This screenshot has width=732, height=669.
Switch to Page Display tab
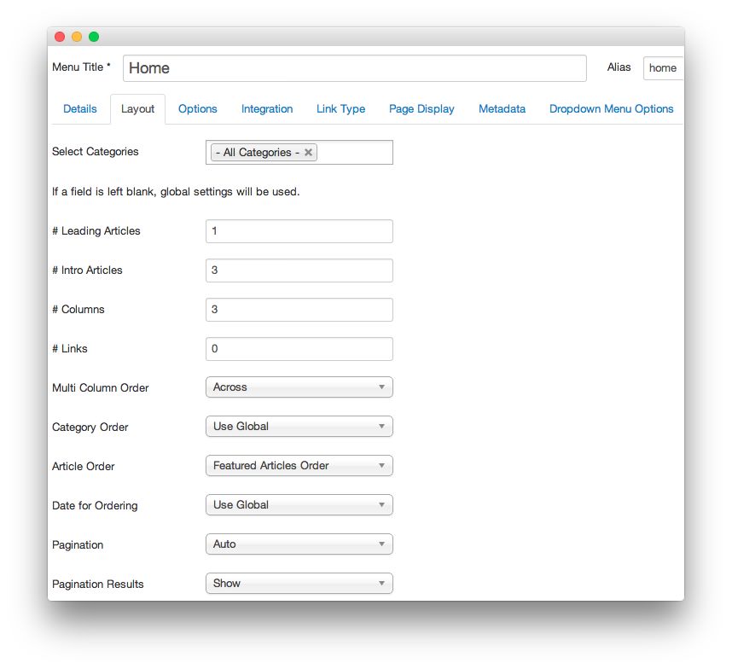(421, 108)
